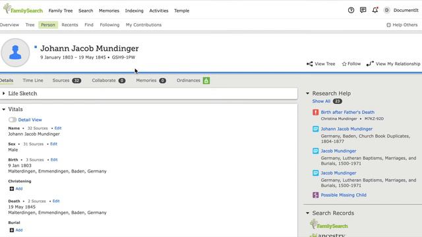
Task: Click the D account avatar icon
Action: [x=387, y=11]
